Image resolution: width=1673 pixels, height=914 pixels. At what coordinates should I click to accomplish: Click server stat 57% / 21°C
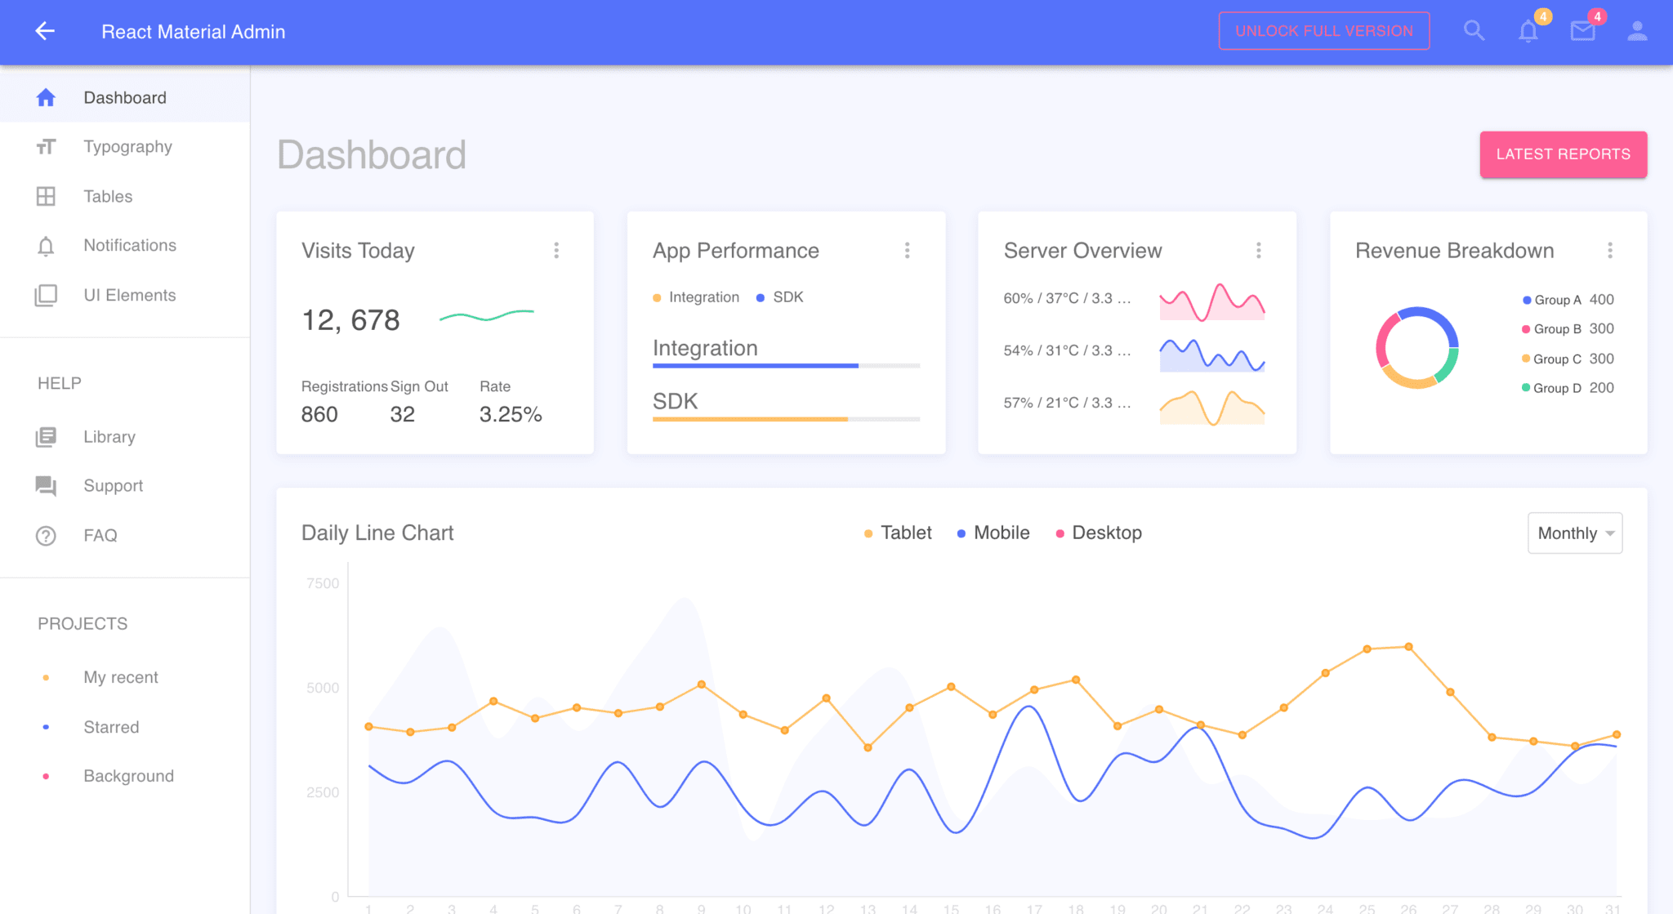click(x=1067, y=403)
